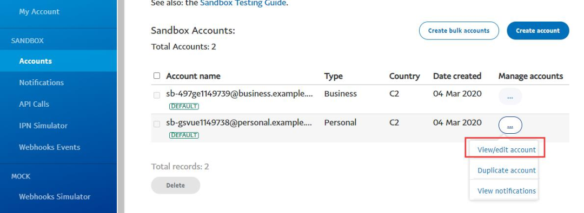This screenshot has width=584, height=213.
Task: Click the greyed-out Delete button
Action: point(175,185)
